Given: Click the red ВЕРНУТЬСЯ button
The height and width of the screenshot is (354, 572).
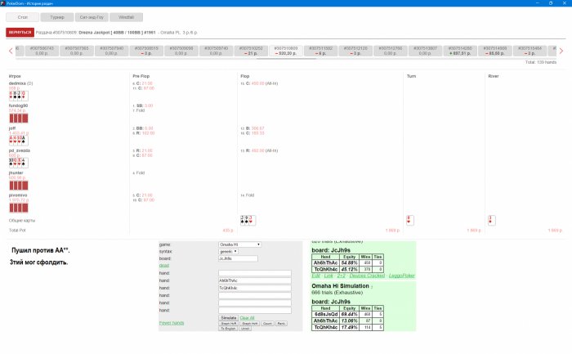Looking at the screenshot, I should tap(20, 33).
